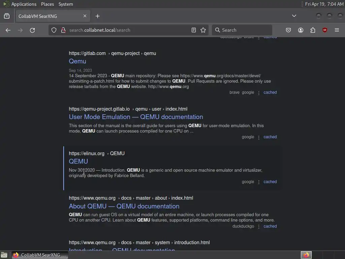Open more options dots for User Mode Emulation result
Image resolution: width=345 pixels, height=259 pixels.
259,138
